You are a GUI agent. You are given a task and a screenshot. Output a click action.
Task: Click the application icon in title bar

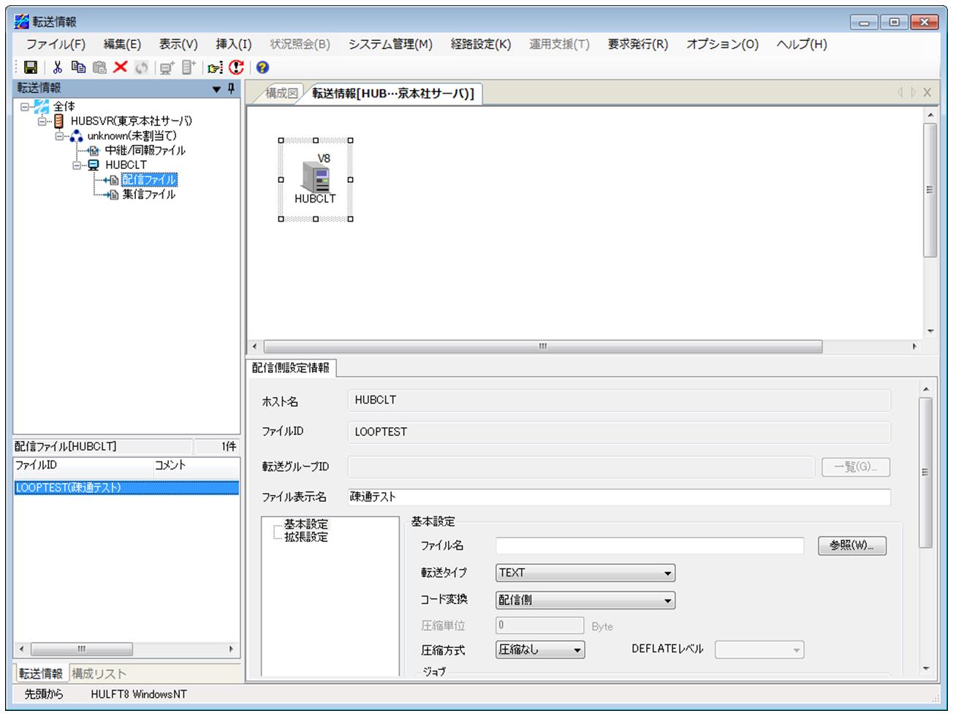[22, 22]
